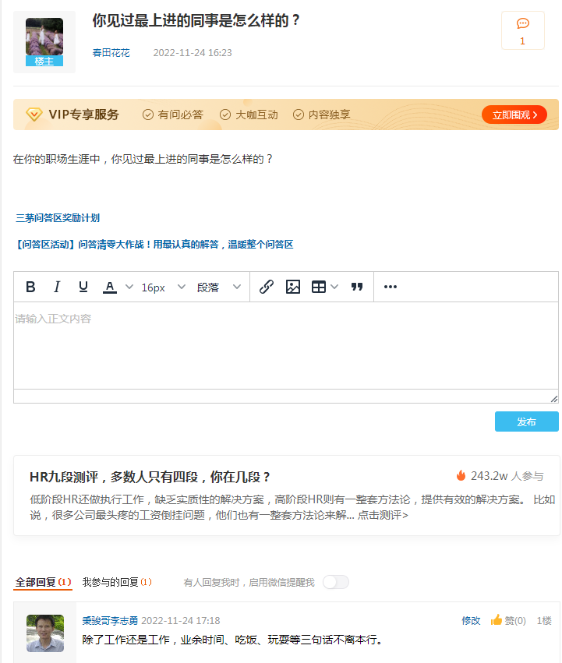Click the flame icon beside 243.2w
562x663 pixels.
pos(461,476)
